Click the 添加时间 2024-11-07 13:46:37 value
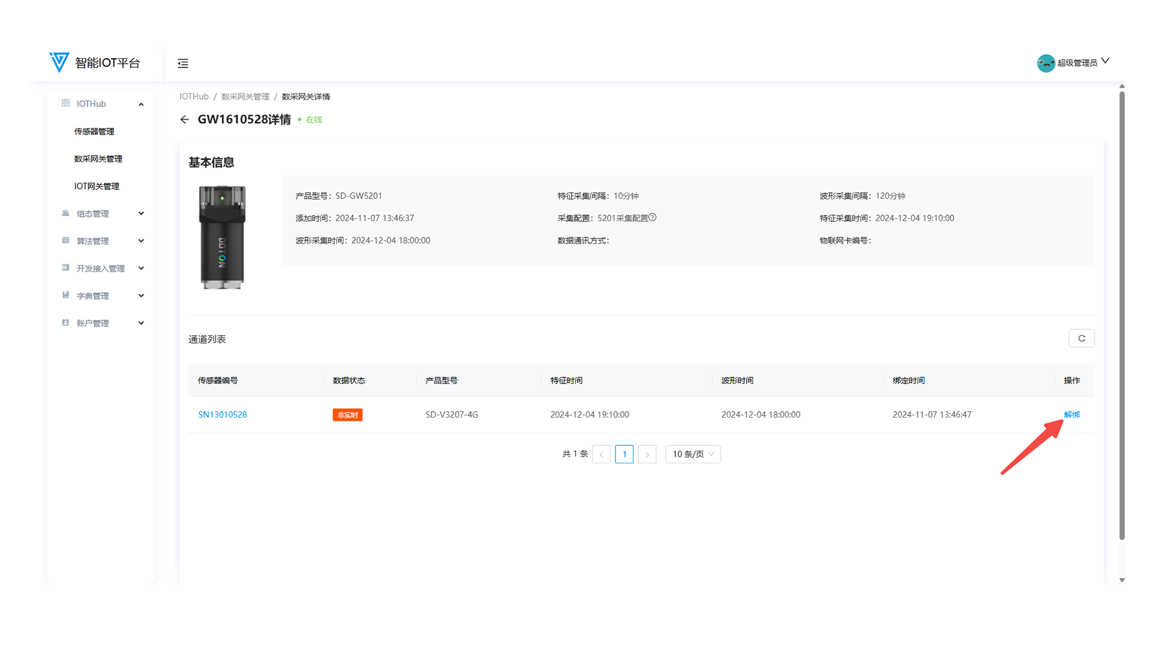Viewport: 1155px width, 649px height. coord(374,218)
